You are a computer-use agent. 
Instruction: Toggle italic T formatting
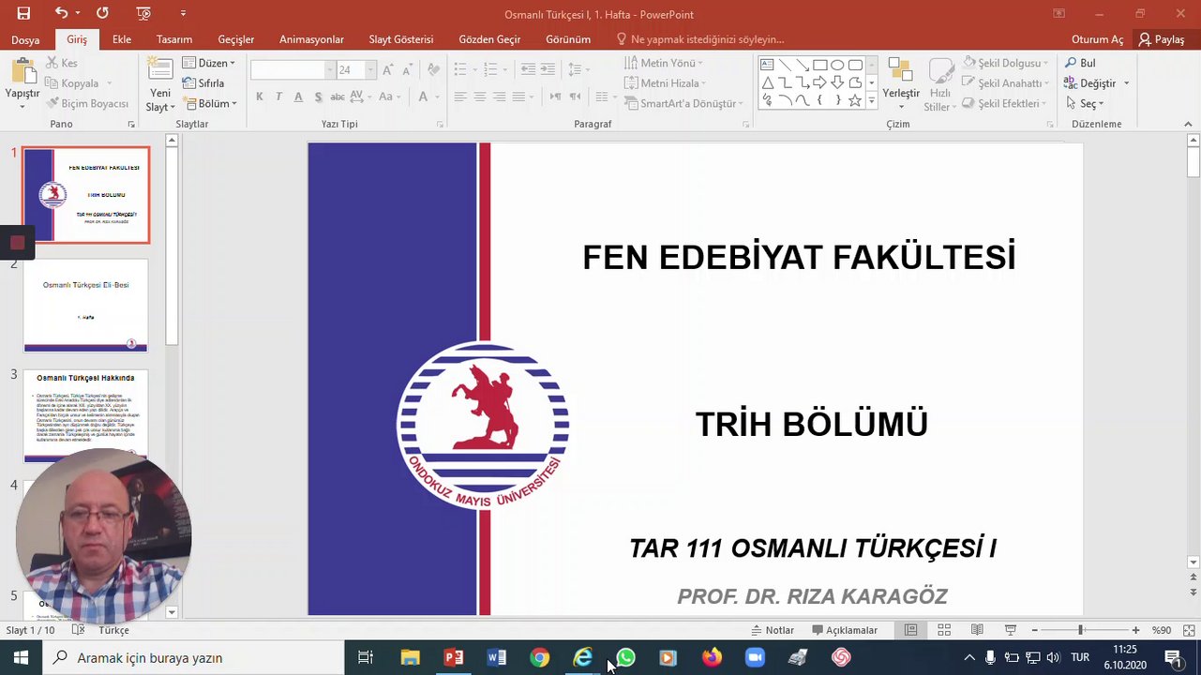pos(279,97)
